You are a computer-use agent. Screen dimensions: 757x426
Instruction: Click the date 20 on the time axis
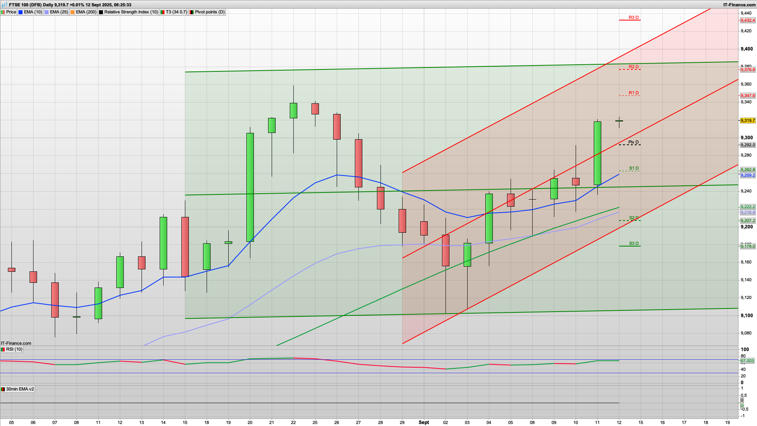(250, 422)
